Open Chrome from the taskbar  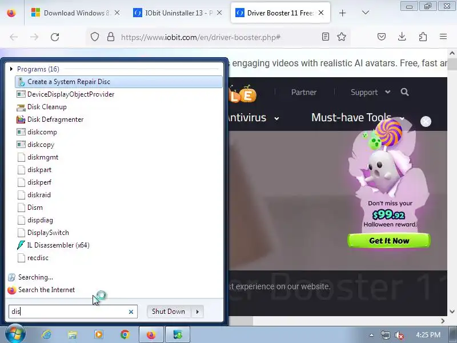coord(125,334)
